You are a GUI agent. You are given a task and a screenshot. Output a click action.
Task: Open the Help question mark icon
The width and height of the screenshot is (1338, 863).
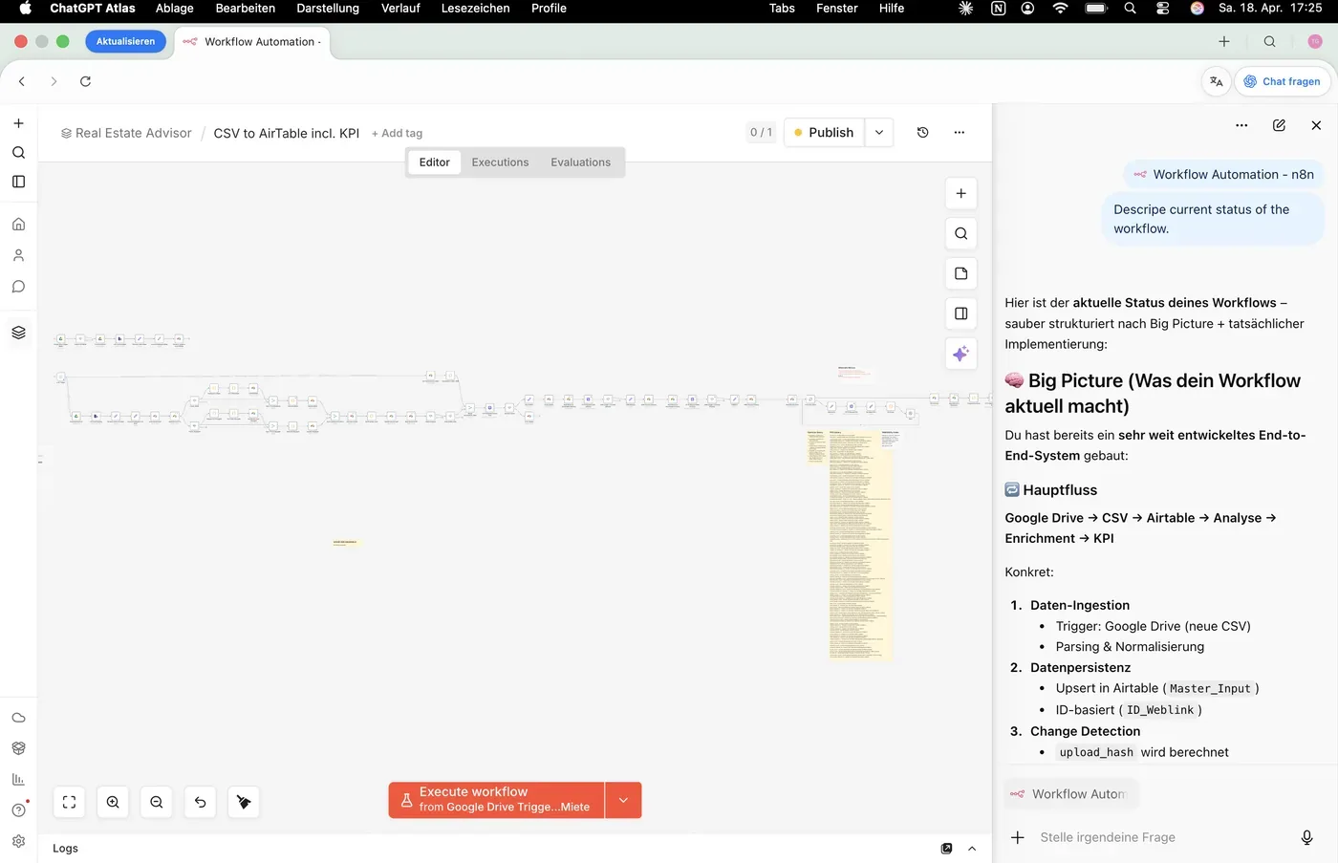pyautogui.click(x=18, y=810)
